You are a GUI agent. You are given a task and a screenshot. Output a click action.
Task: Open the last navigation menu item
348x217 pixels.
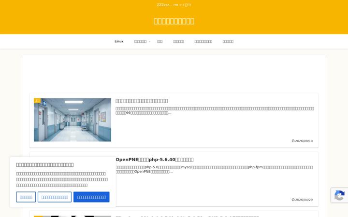[228, 41]
